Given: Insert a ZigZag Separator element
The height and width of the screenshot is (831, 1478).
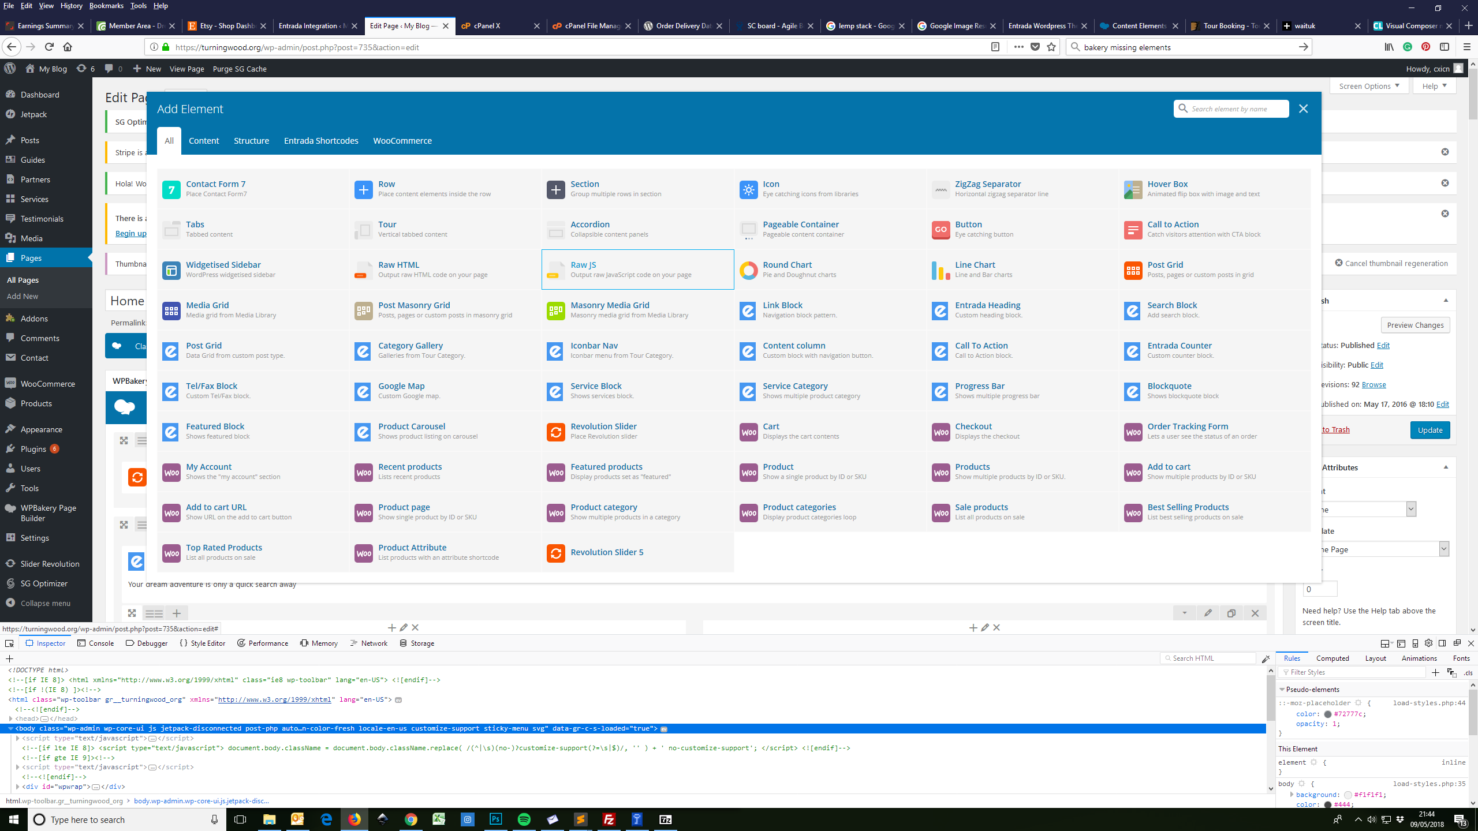Looking at the screenshot, I should point(1022,189).
